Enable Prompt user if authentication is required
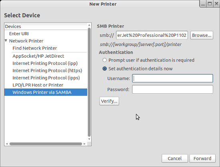 pyautogui.click(x=104, y=60)
